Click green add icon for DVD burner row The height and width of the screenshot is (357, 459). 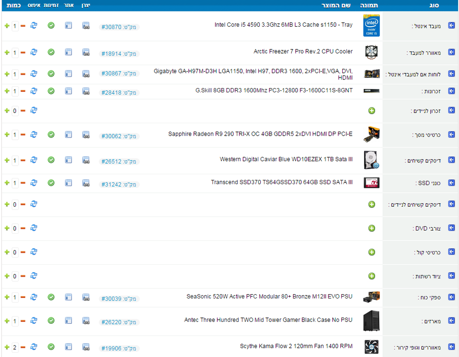[x=371, y=228]
